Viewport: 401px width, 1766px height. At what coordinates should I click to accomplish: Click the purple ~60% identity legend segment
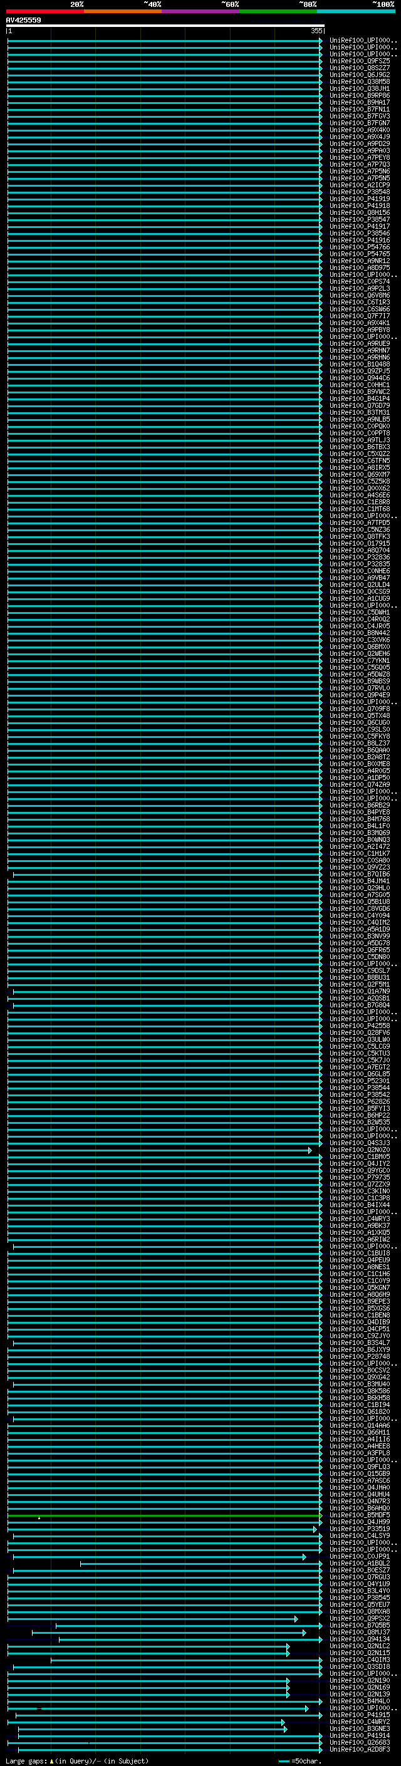pyautogui.click(x=200, y=11)
